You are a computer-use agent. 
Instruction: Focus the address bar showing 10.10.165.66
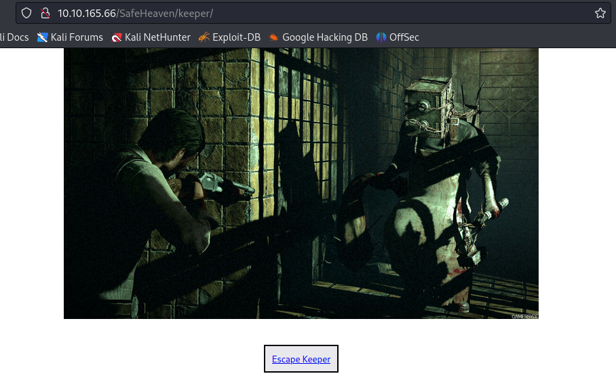(x=305, y=13)
